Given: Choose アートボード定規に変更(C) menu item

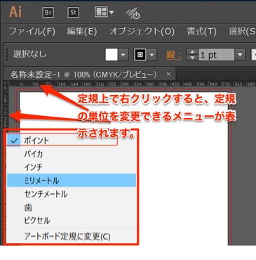Looking at the screenshot, I should coord(72,236).
